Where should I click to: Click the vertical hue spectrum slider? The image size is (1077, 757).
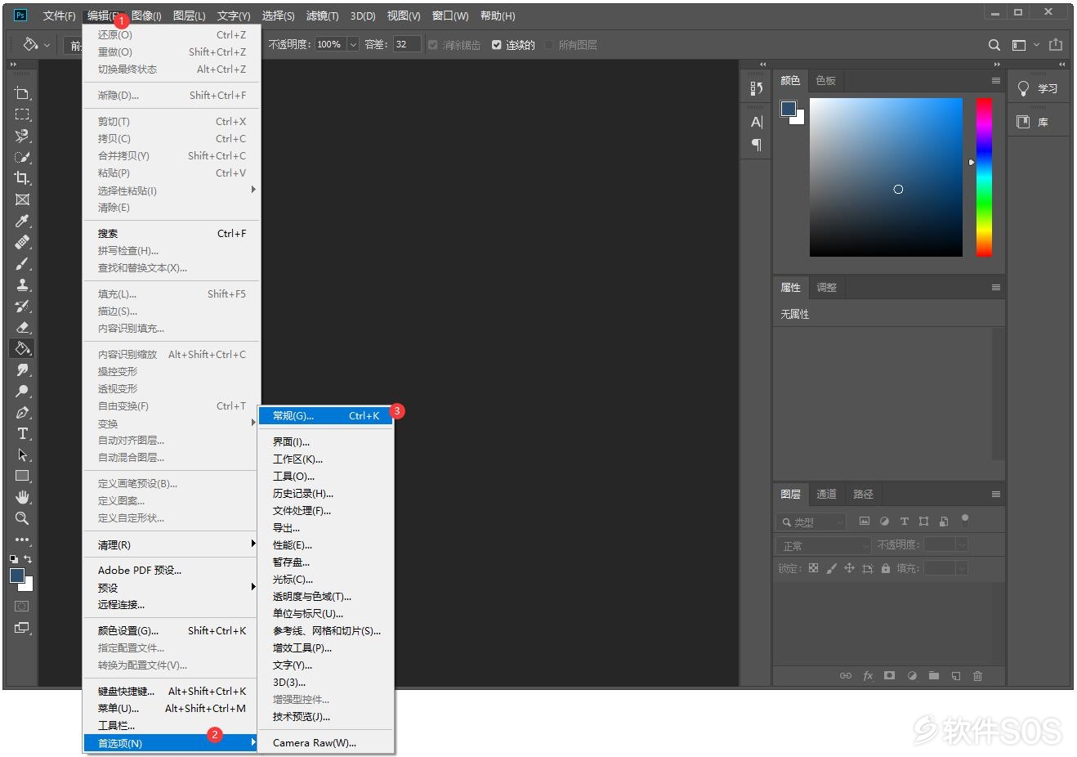point(984,177)
